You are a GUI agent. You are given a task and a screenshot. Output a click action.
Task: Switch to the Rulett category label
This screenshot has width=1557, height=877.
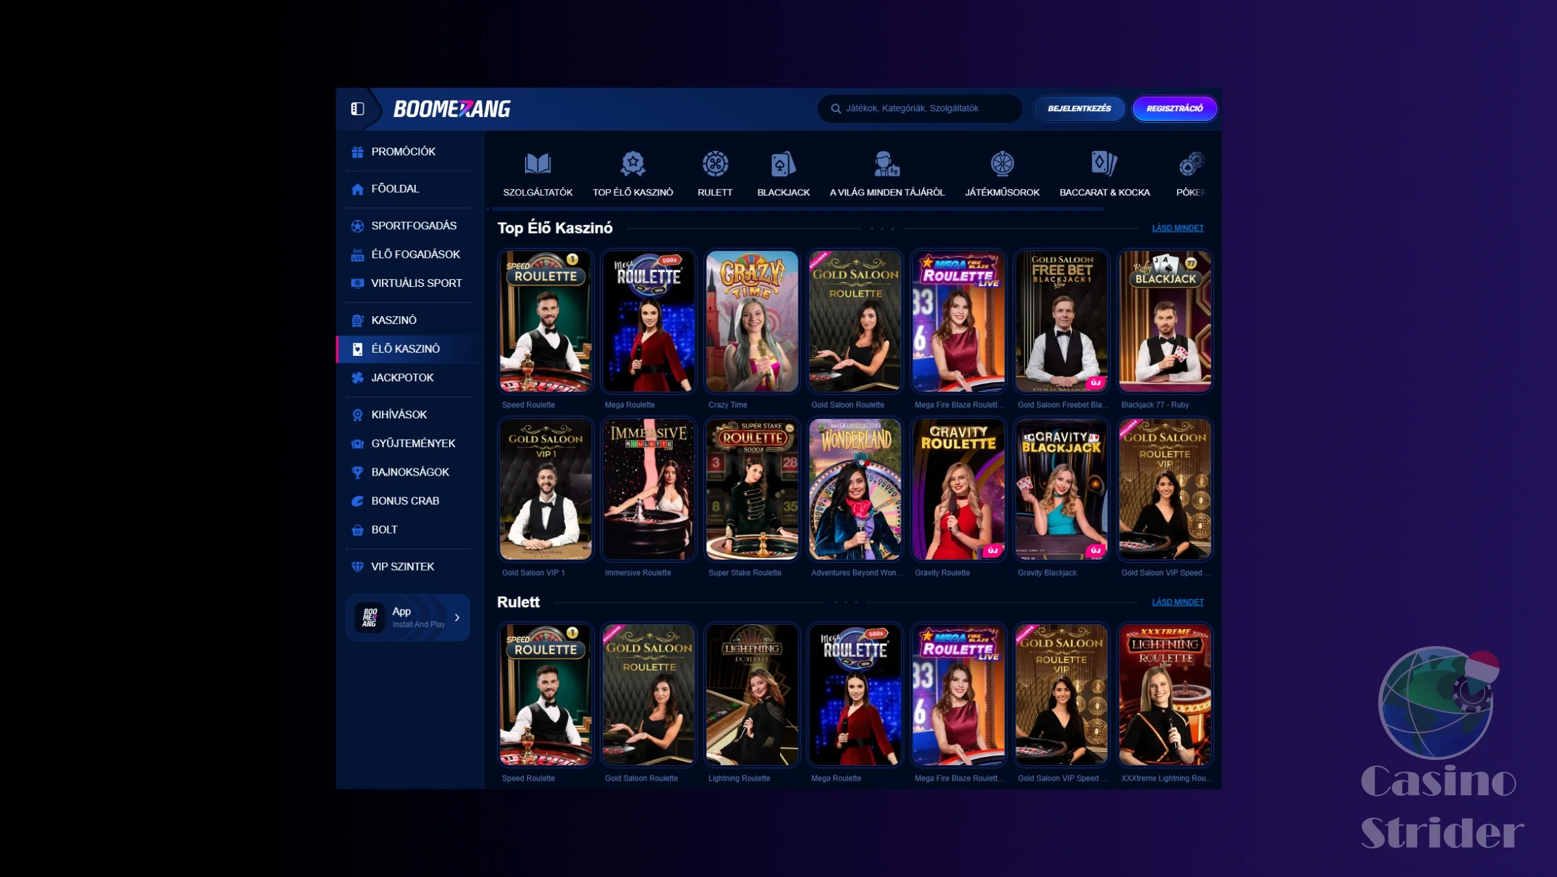point(714,193)
